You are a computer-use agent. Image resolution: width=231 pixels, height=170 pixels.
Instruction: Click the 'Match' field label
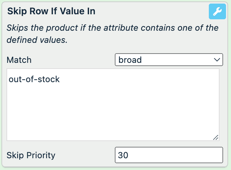(19, 60)
